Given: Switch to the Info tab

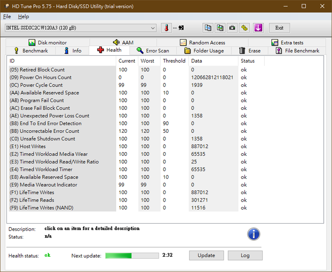Looking at the screenshot, I should [x=72, y=51].
